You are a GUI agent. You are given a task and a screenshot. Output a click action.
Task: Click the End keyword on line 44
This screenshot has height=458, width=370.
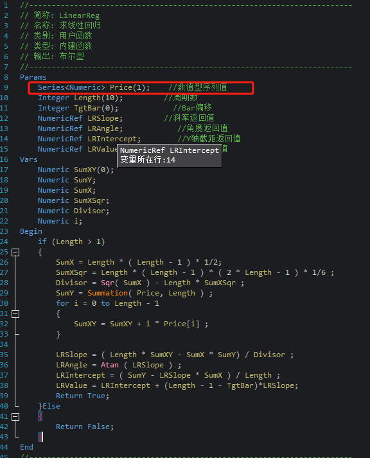(x=26, y=447)
